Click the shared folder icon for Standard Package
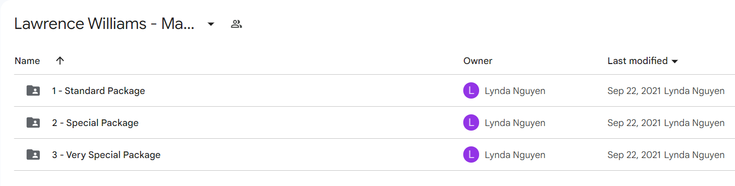Image resolution: width=735 pixels, height=186 pixels. (x=33, y=91)
